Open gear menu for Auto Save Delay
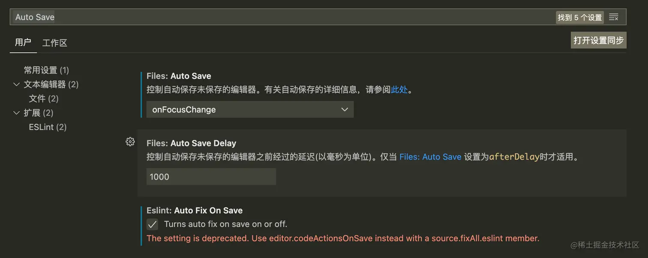This screenshot has width=648, height=258. point(130,142)
